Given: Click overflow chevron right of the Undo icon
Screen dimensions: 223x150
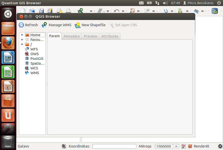Looking at the screenshot, I should (123, 11).
